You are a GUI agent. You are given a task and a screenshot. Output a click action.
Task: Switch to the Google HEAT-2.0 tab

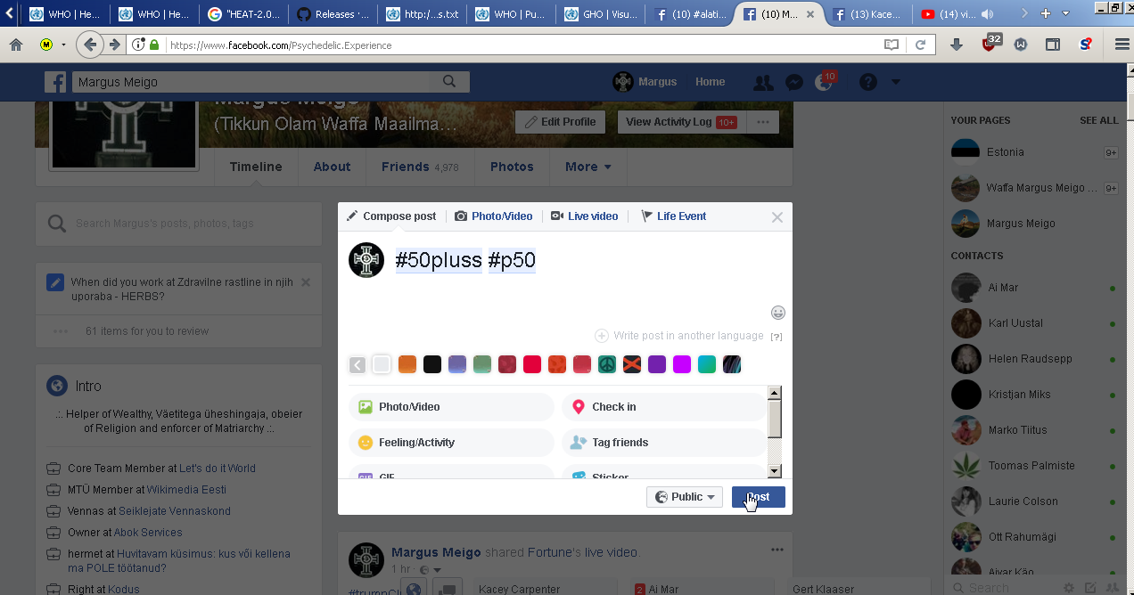click(243, 14)
